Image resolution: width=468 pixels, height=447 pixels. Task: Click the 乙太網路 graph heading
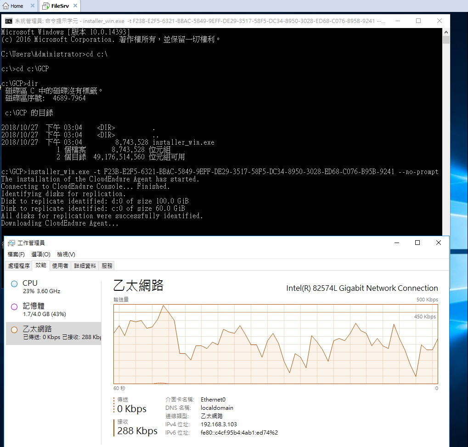(x=139, y=285)
